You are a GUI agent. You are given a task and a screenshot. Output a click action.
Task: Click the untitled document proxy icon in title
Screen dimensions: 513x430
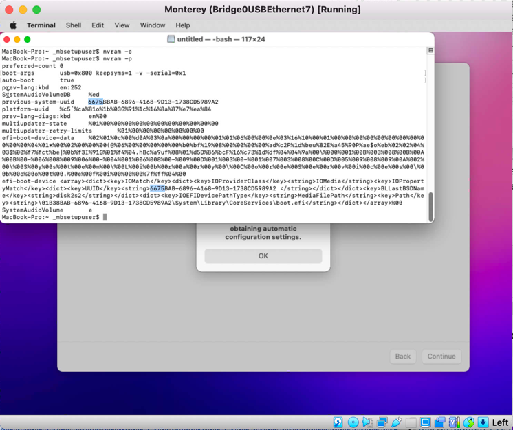coord(171,39)
